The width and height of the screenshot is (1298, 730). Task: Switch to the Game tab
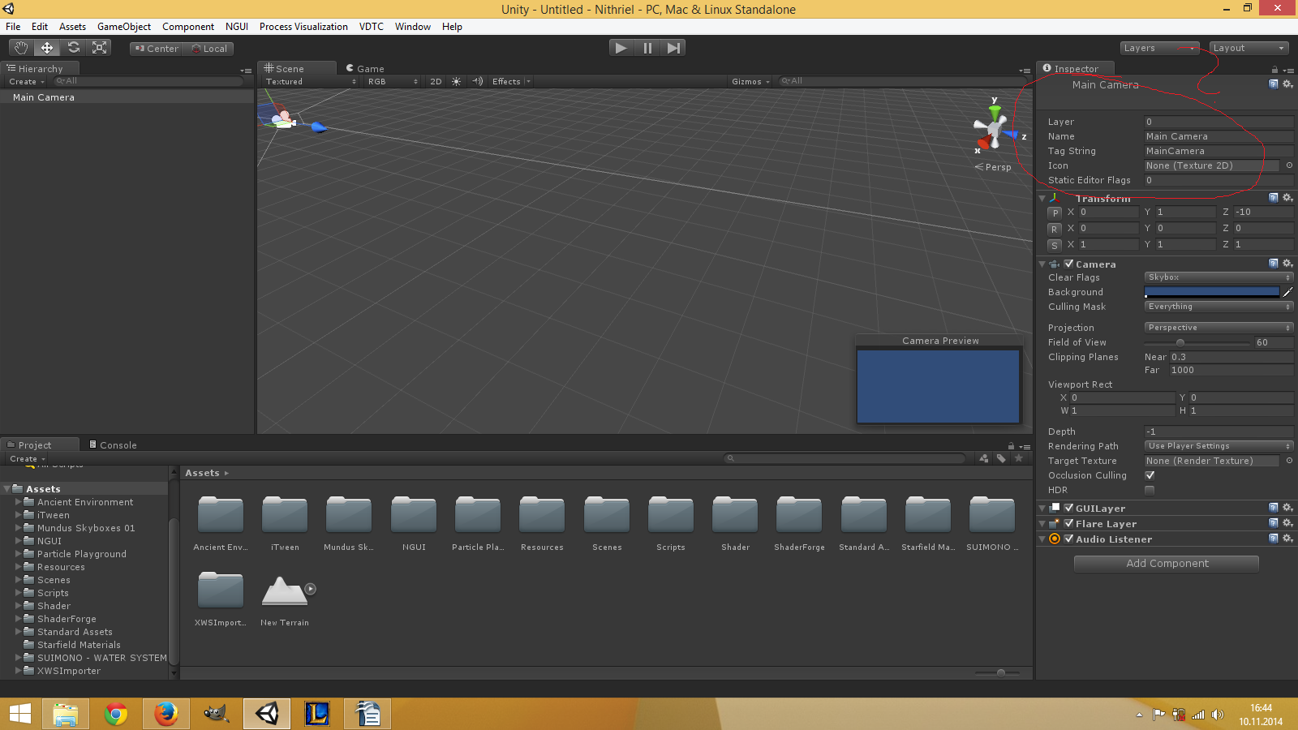[365, 69]
